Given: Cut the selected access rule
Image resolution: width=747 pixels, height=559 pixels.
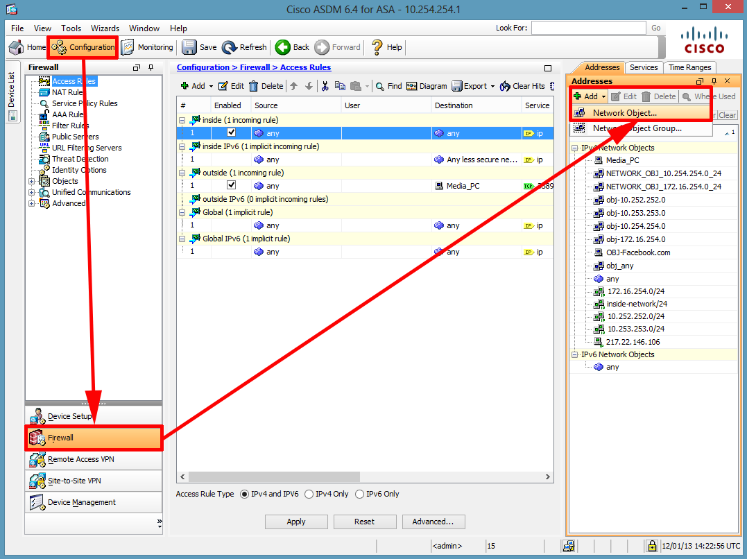Looking at the screenshot, I should pos(325,86).
